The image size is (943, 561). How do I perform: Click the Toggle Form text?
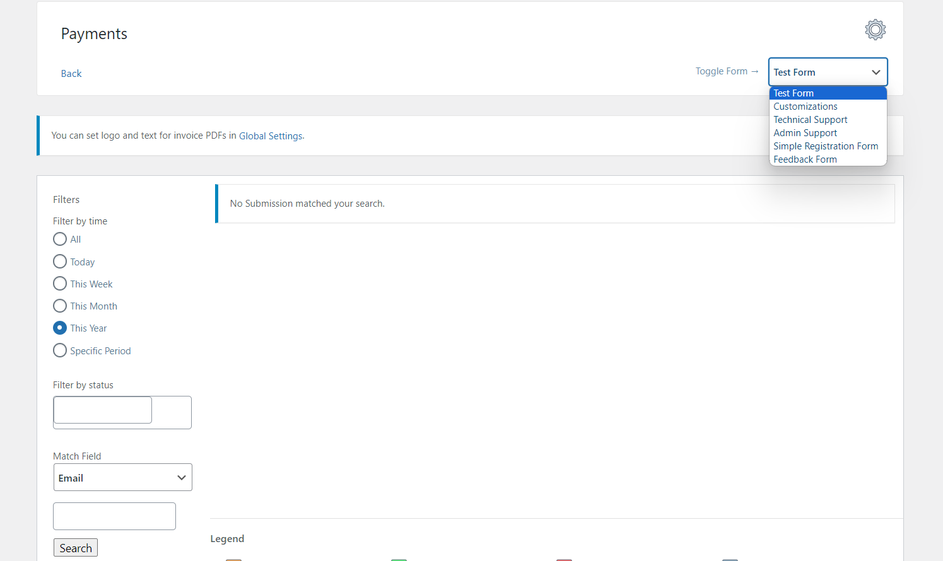tap(721, 71)
